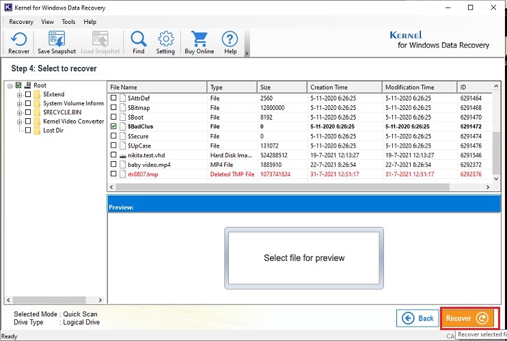Click the $Extend folder icon

[37, 94]
